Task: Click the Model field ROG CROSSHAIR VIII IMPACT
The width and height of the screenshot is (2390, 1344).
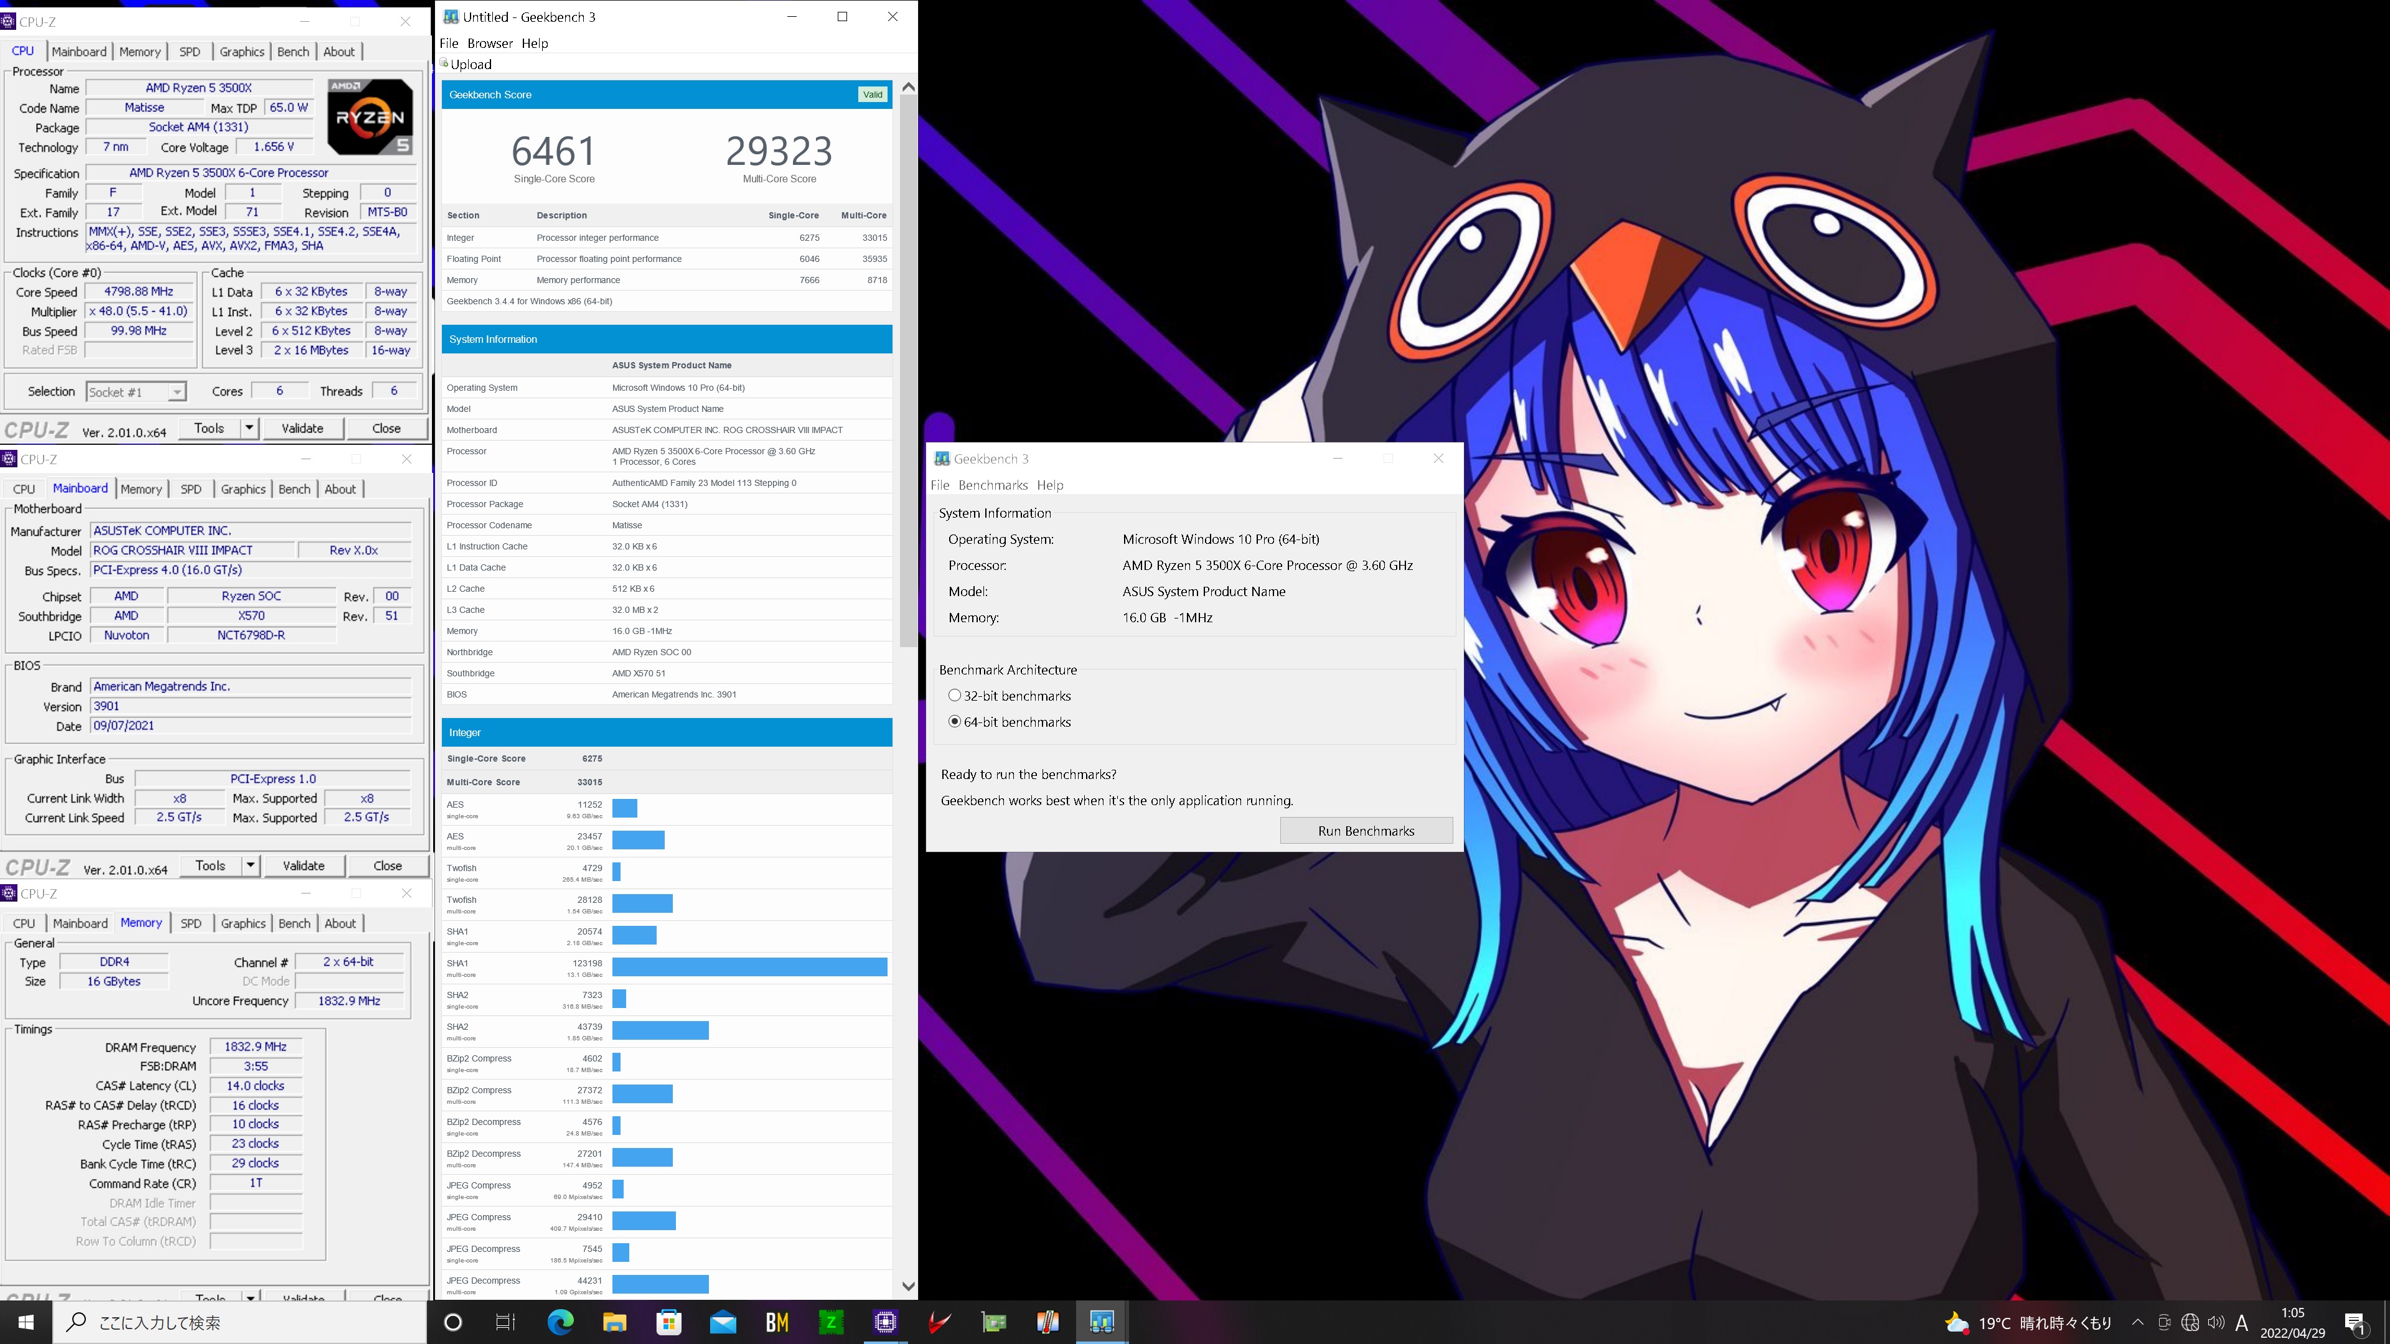Action: [192, 550]
